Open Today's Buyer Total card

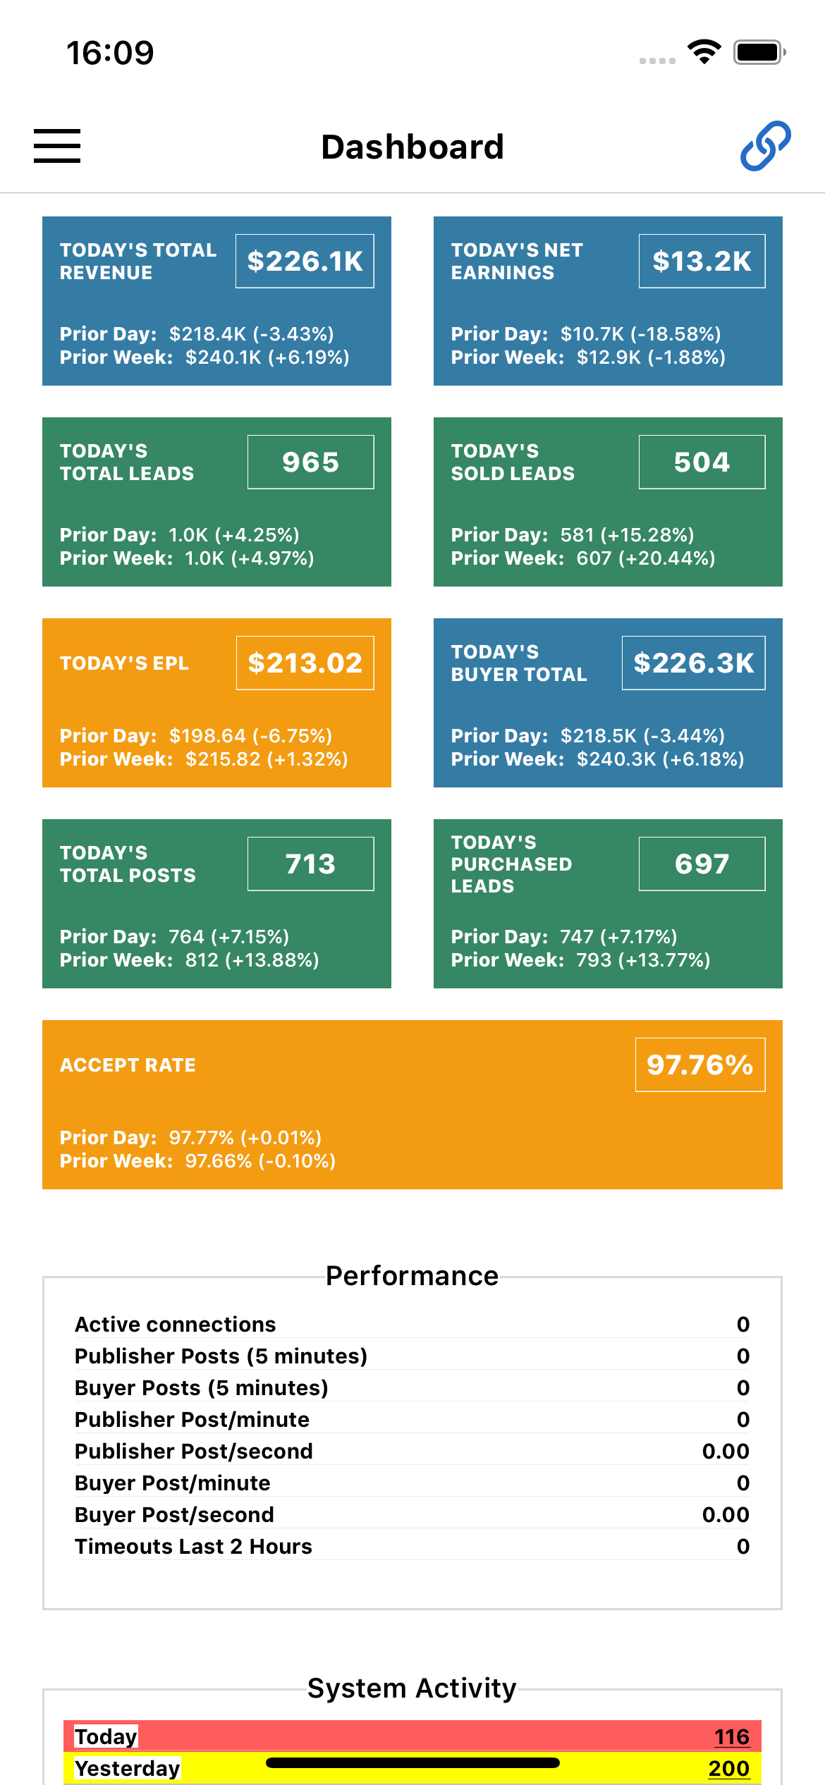coord(608,703)
